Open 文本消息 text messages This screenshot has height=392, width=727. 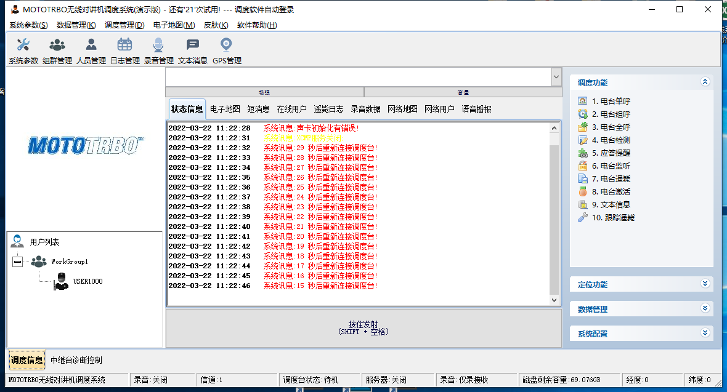(192, 51)
